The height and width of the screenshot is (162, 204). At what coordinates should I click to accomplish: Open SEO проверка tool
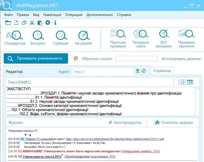coord(163,39)
